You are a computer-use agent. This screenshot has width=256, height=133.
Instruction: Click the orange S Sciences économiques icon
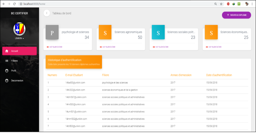211,33
